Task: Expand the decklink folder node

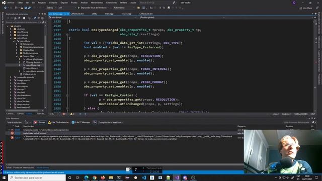Action: pos(11,29)
